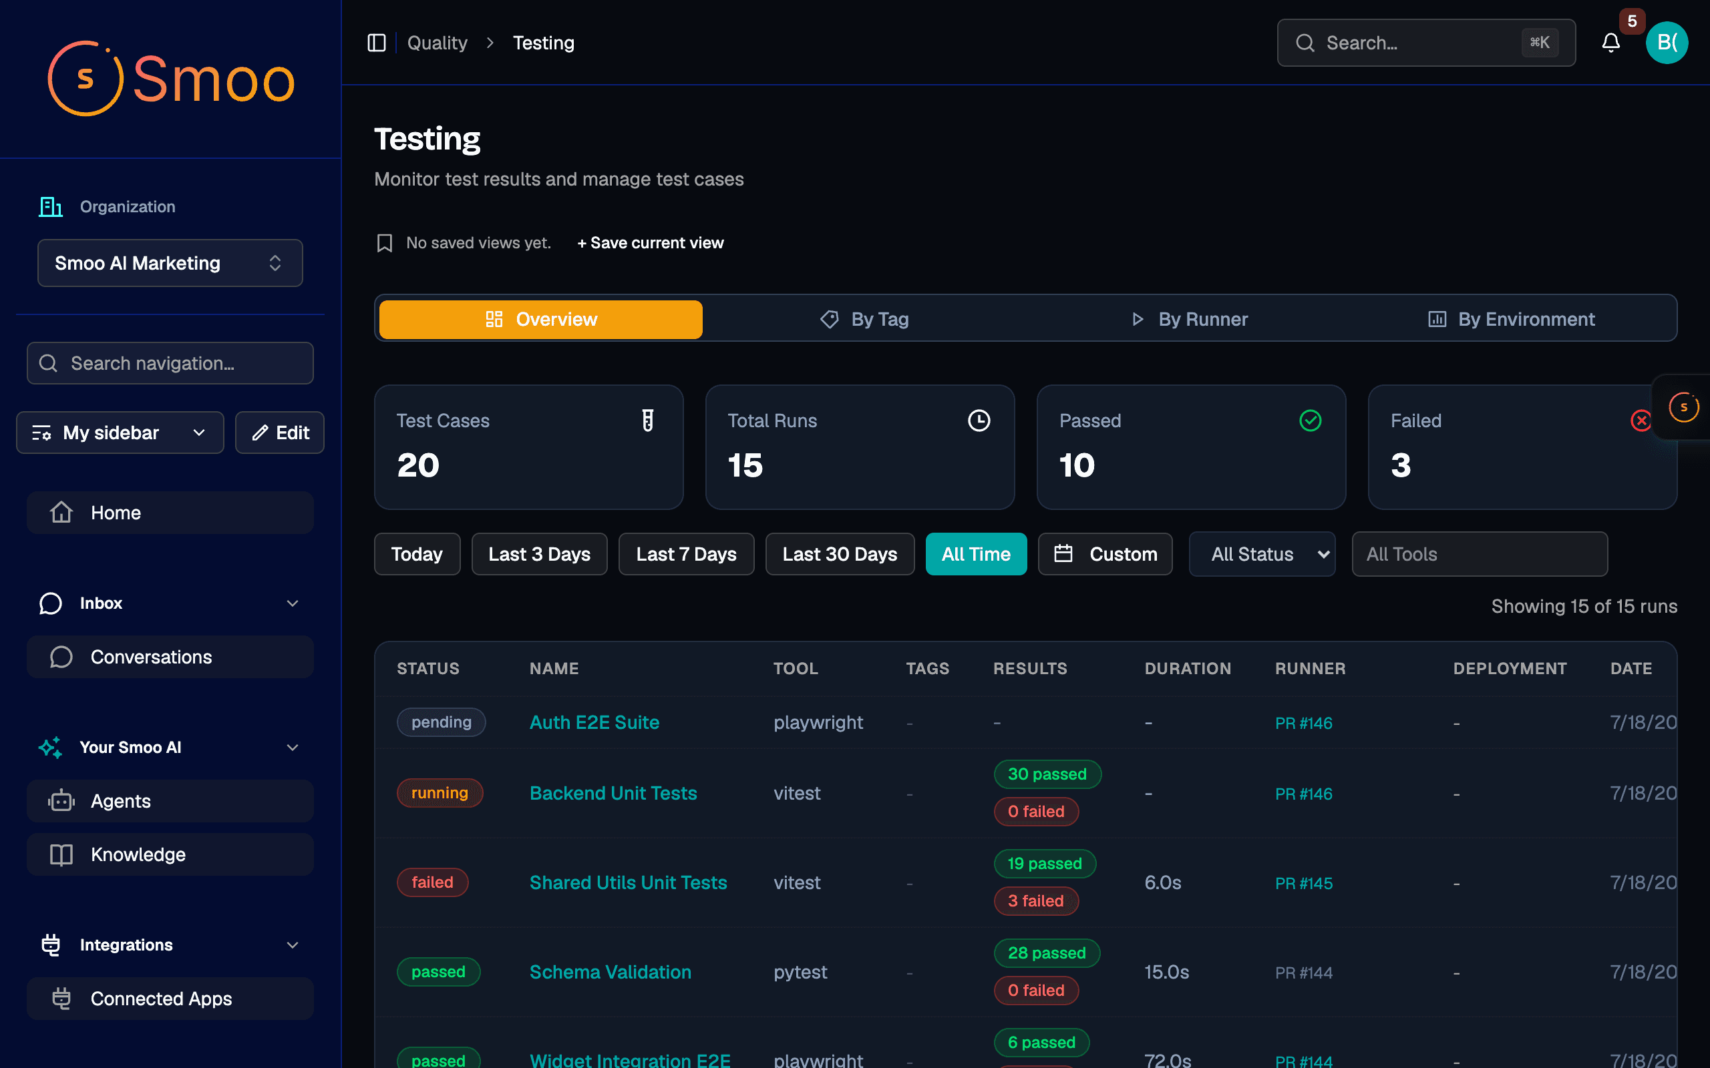
Task: Click the Quality breadcrumb
Action: coord(438,43)
